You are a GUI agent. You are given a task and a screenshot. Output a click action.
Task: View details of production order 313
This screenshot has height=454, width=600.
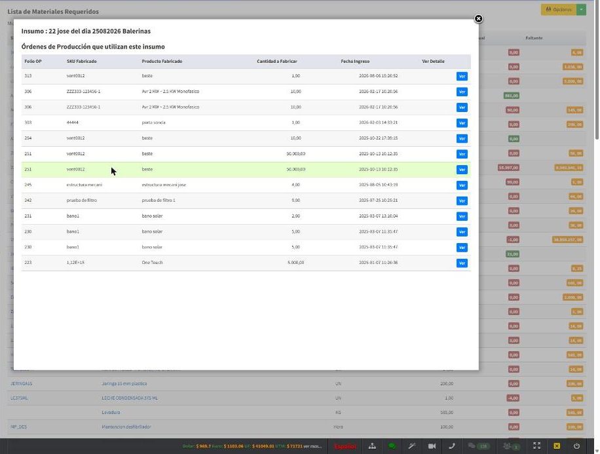(462, 76)
